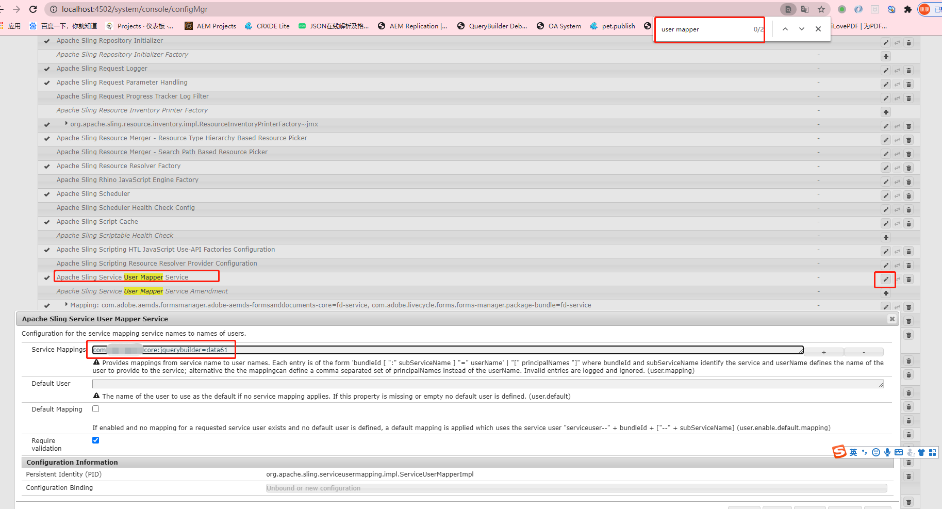Open the AEM Projects bookmark

click(x=210, y=26)
